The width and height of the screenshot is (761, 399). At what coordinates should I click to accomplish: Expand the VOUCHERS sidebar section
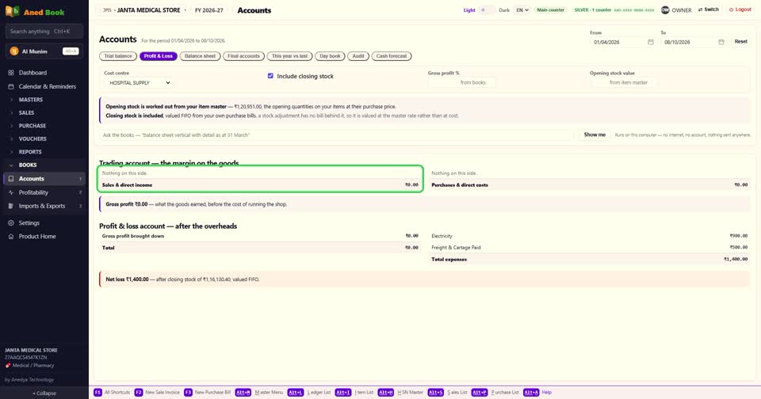click(x=44, y=139)
